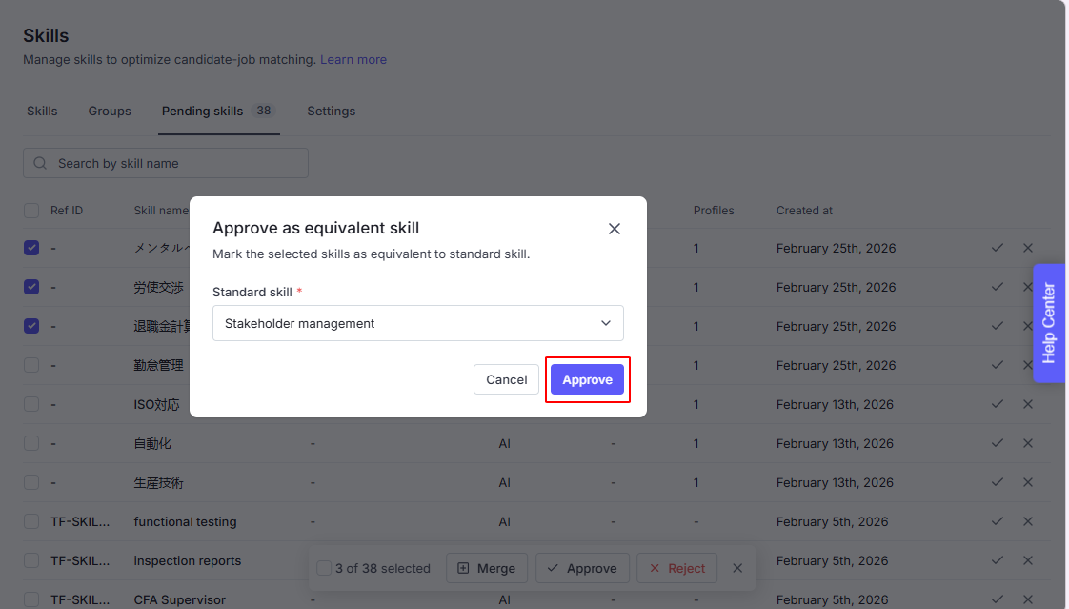Screen dimensions: 1069x609
Task: Approve the 勤怠管理 skill with the checkmark icon
Action: tap(998, 365)
